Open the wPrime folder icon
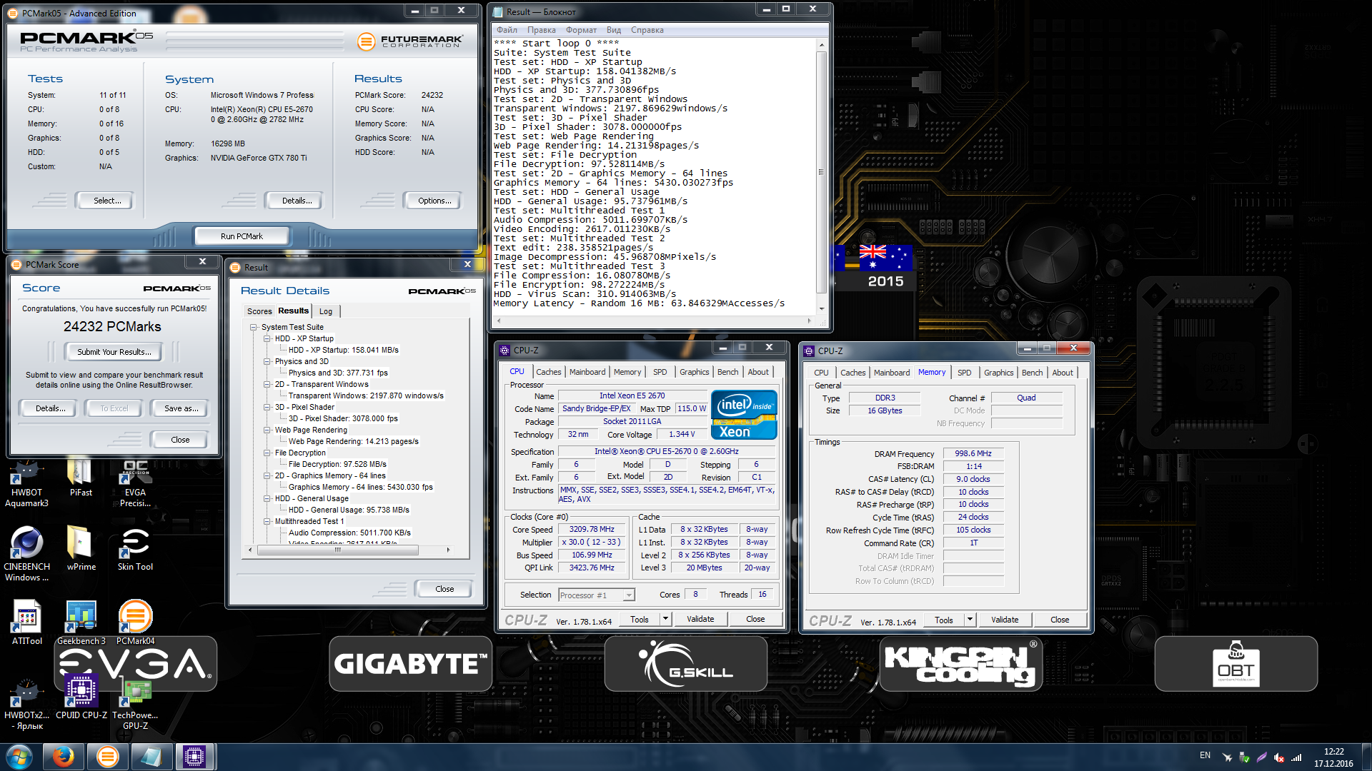 pyautogui.click(x=81, y=548)
